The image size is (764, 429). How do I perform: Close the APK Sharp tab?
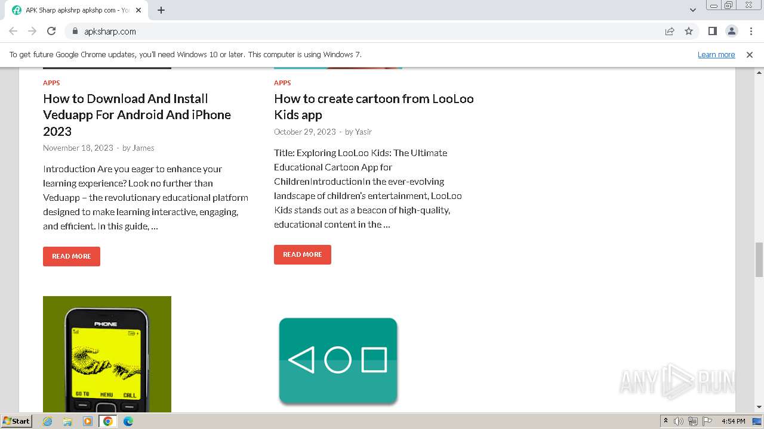point(138,10)
